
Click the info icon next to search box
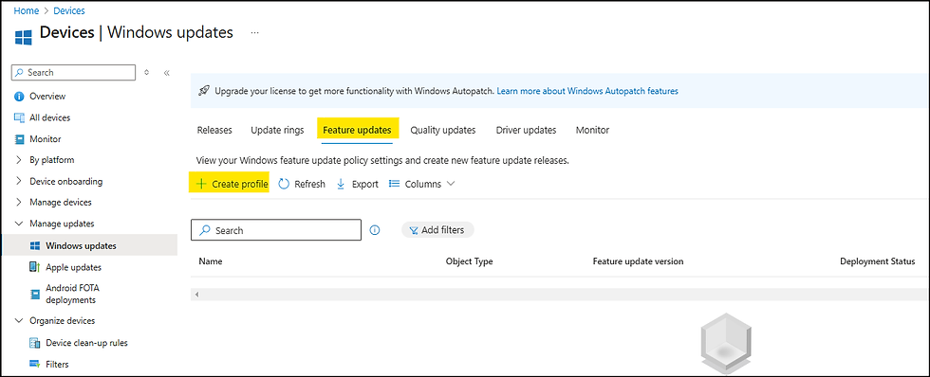pos(375,230)
